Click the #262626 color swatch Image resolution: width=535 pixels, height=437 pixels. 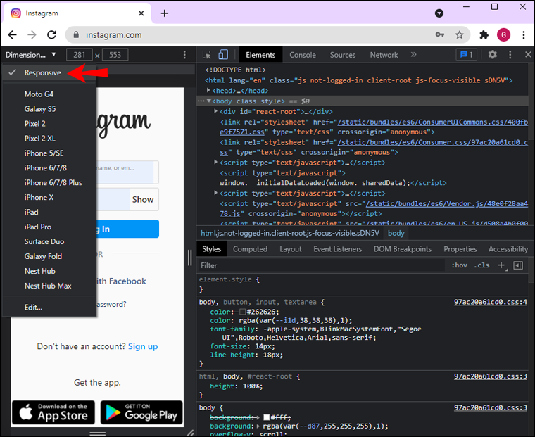pos(243,312)
